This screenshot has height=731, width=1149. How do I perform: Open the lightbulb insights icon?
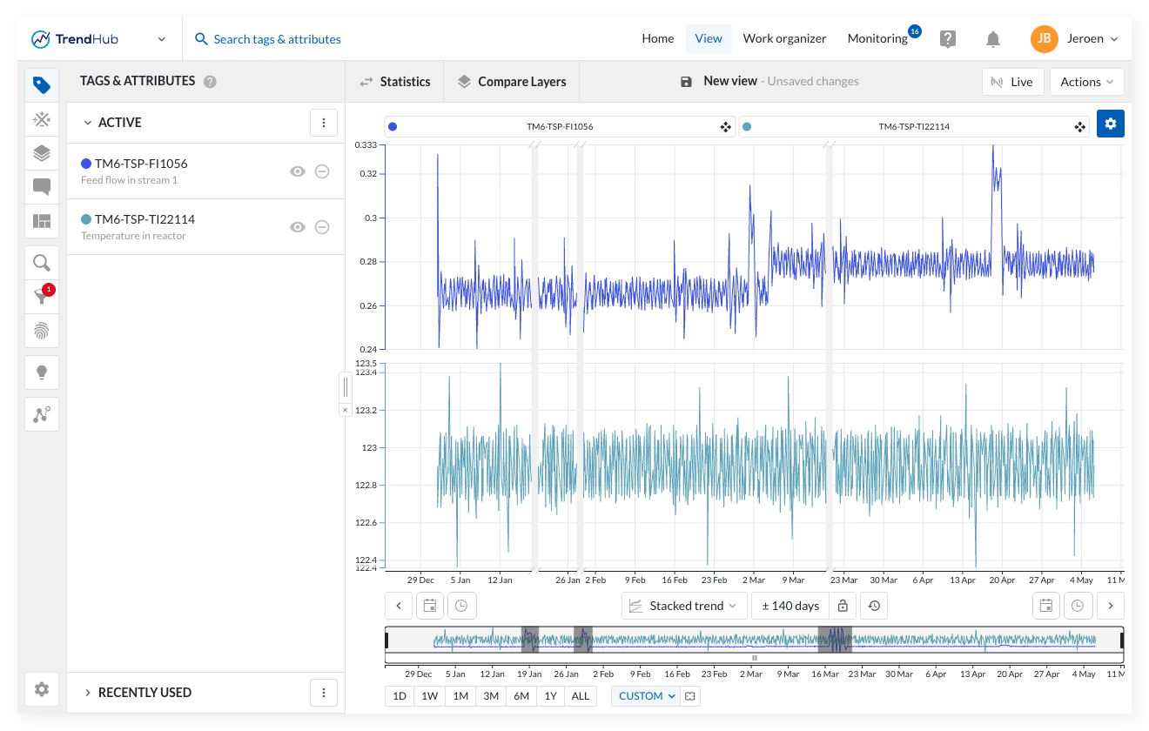click(41, 372)
